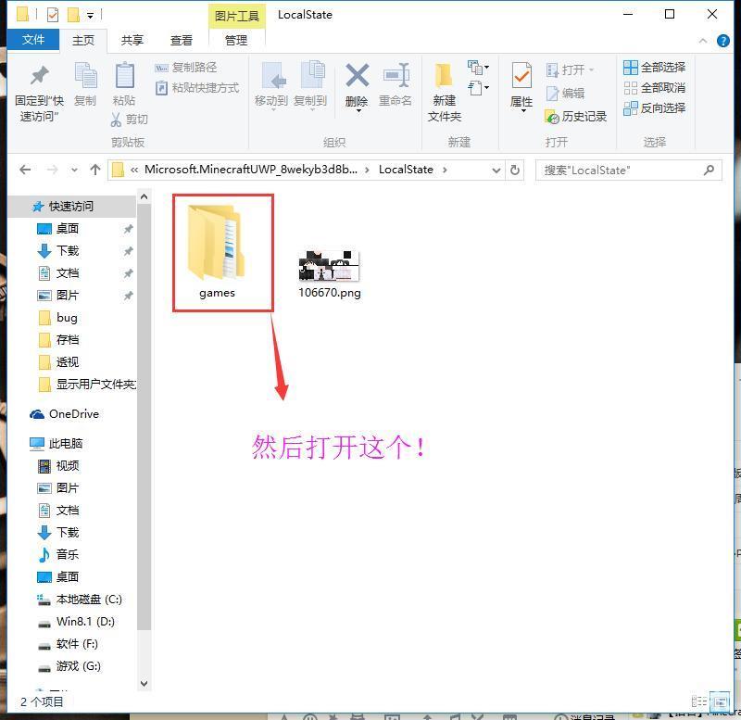
Task: Switch to the Share (共享) tab
Action: [132, 40]
